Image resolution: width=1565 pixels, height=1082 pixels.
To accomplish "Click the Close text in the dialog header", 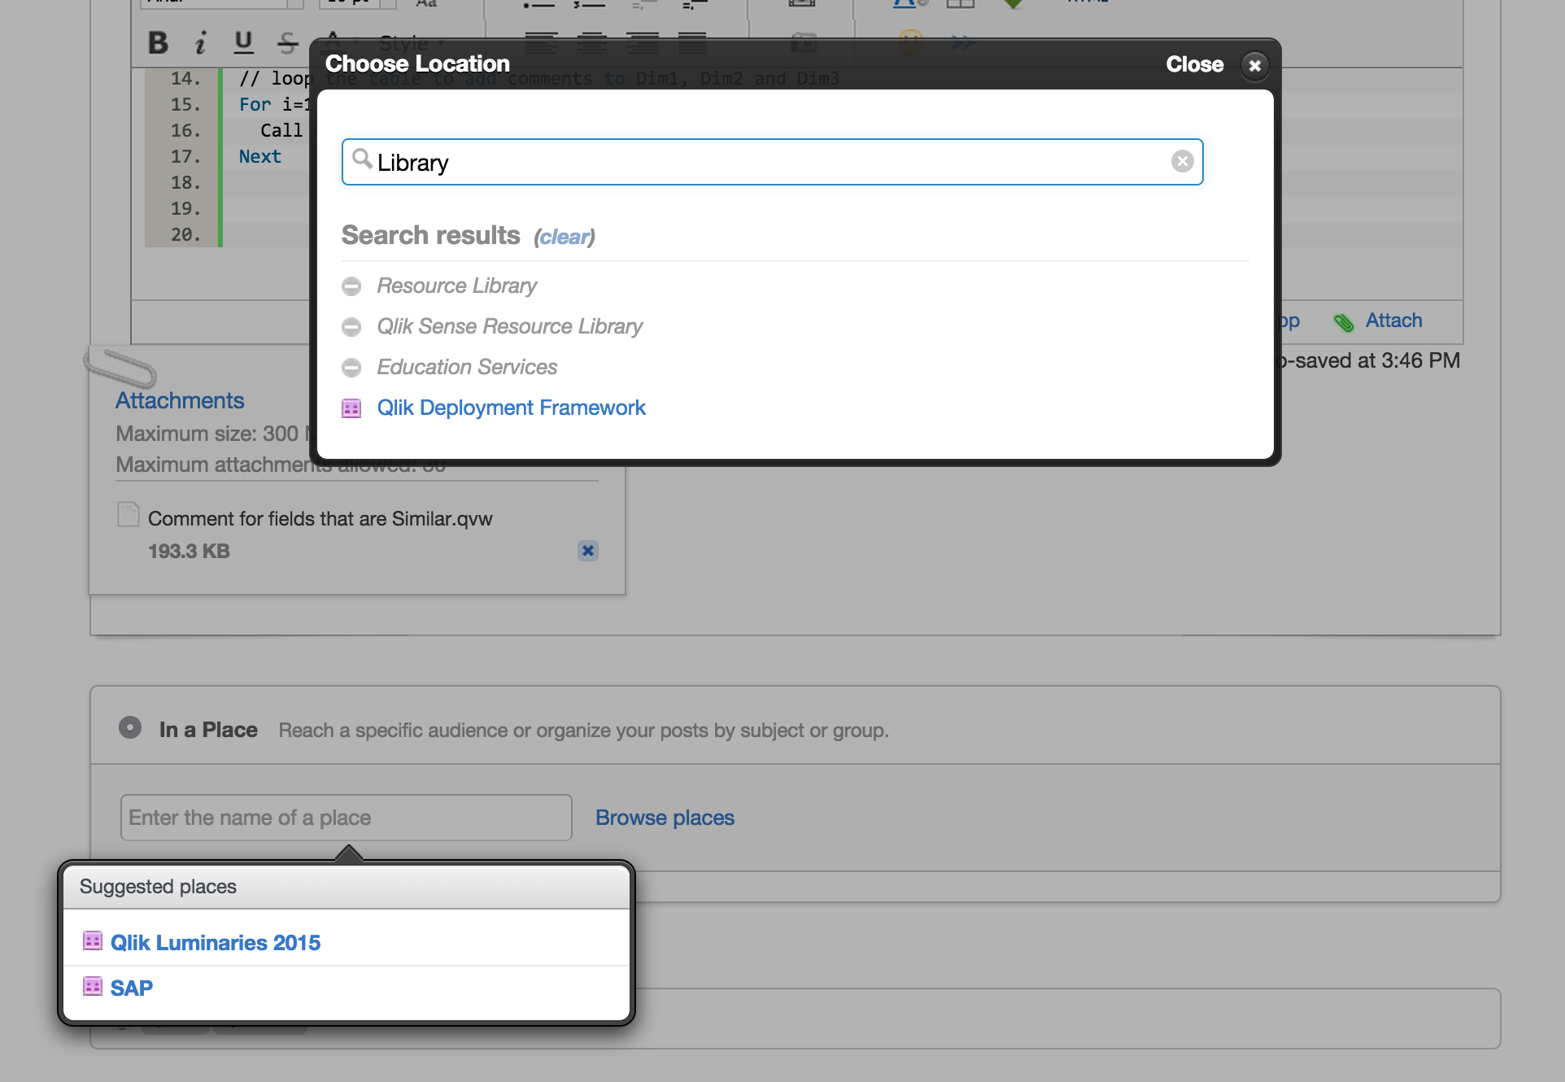I will (1194, 64).
